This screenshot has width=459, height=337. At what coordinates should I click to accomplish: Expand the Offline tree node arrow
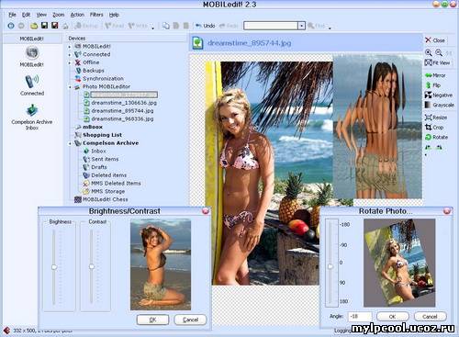pos(70,62)
